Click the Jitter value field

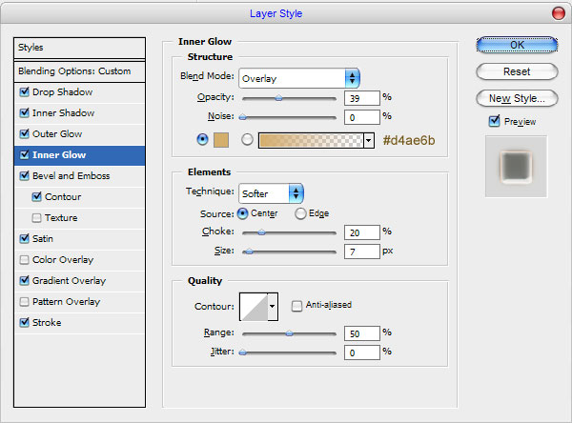pyautogui.click(x=362, y=352)
